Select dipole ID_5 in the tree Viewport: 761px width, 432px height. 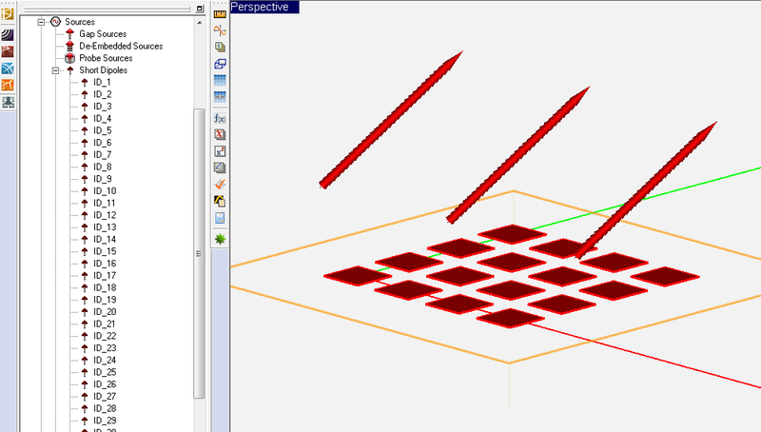[x=103, y=130]
